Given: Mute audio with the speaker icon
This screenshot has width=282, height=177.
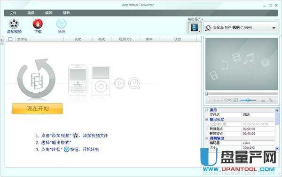Looking at the screenshot, I should tap(235, 100).
